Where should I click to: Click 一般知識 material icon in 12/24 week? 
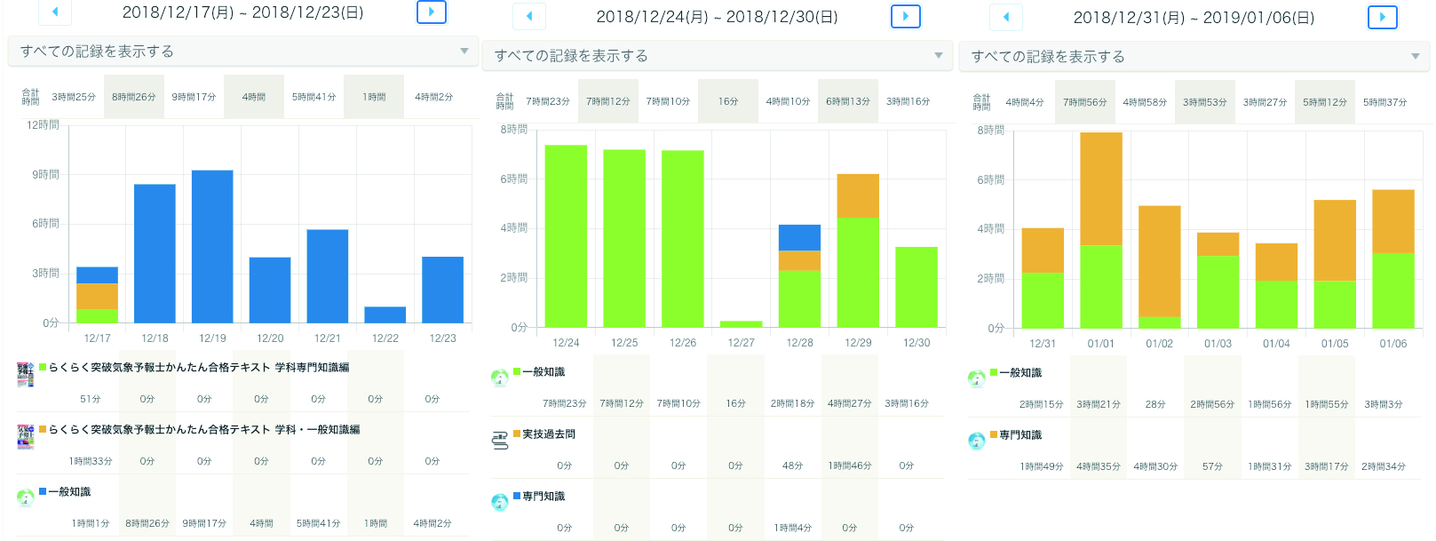[x=499, y=378]
